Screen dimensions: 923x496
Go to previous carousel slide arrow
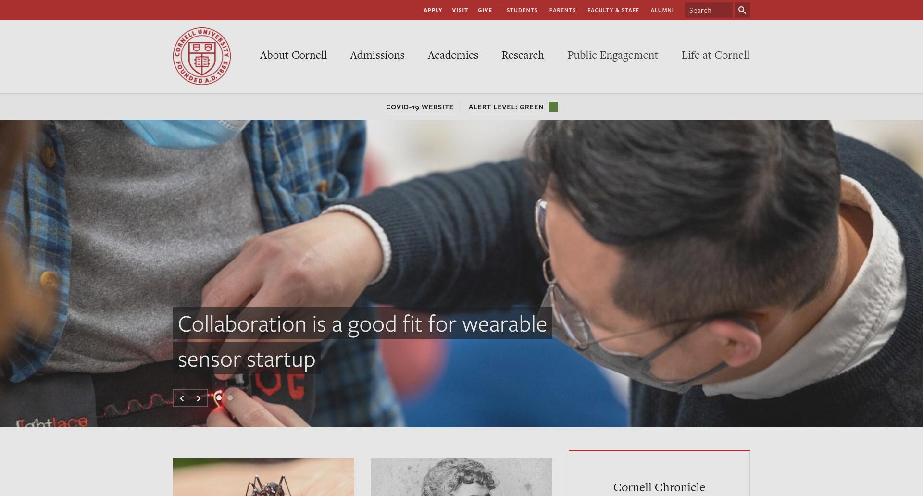tap(182, 398)
